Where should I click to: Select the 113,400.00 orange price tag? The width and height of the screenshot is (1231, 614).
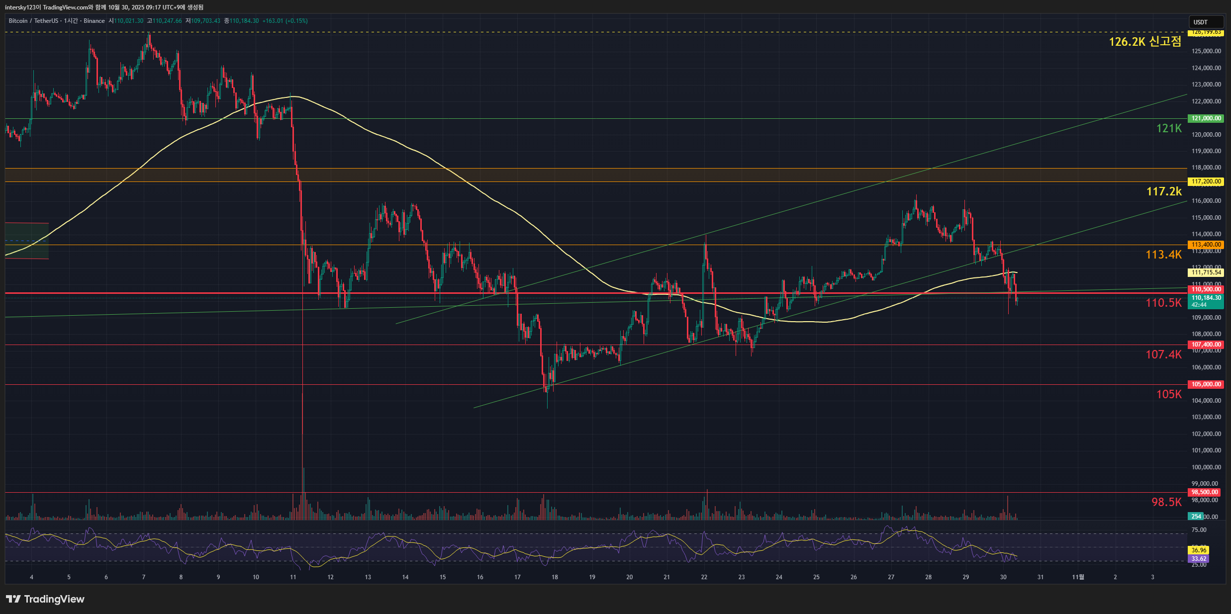coord(1206,245)
